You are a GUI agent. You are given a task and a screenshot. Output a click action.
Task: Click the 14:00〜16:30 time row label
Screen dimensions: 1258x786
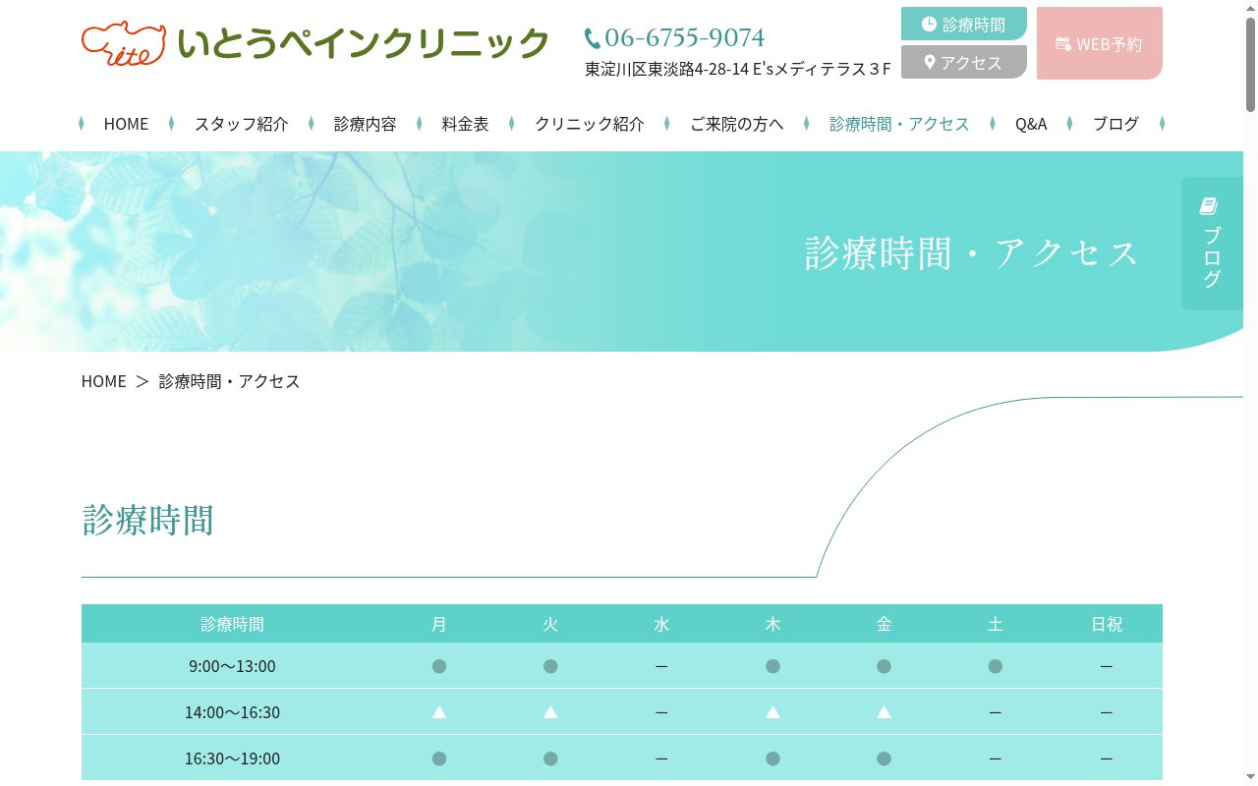tap(232, 712)
